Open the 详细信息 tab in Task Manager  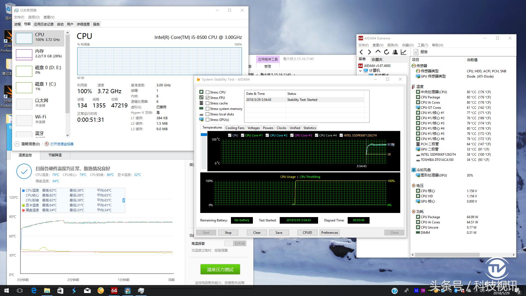83,24
